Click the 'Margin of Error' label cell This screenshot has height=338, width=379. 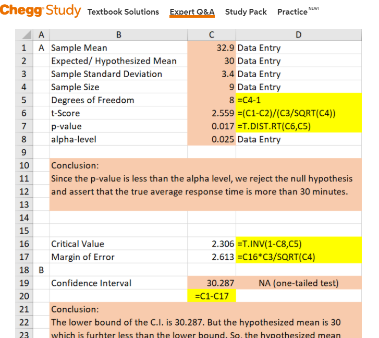pos(118,257)
